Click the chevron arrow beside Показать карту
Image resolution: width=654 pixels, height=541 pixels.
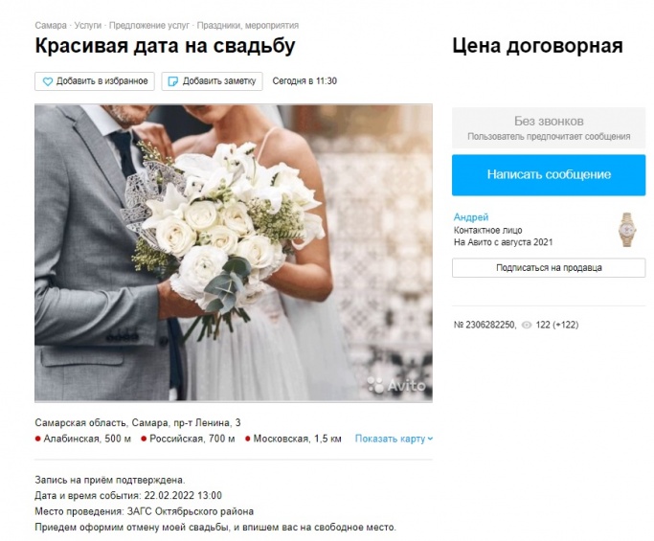pos(430,439)
